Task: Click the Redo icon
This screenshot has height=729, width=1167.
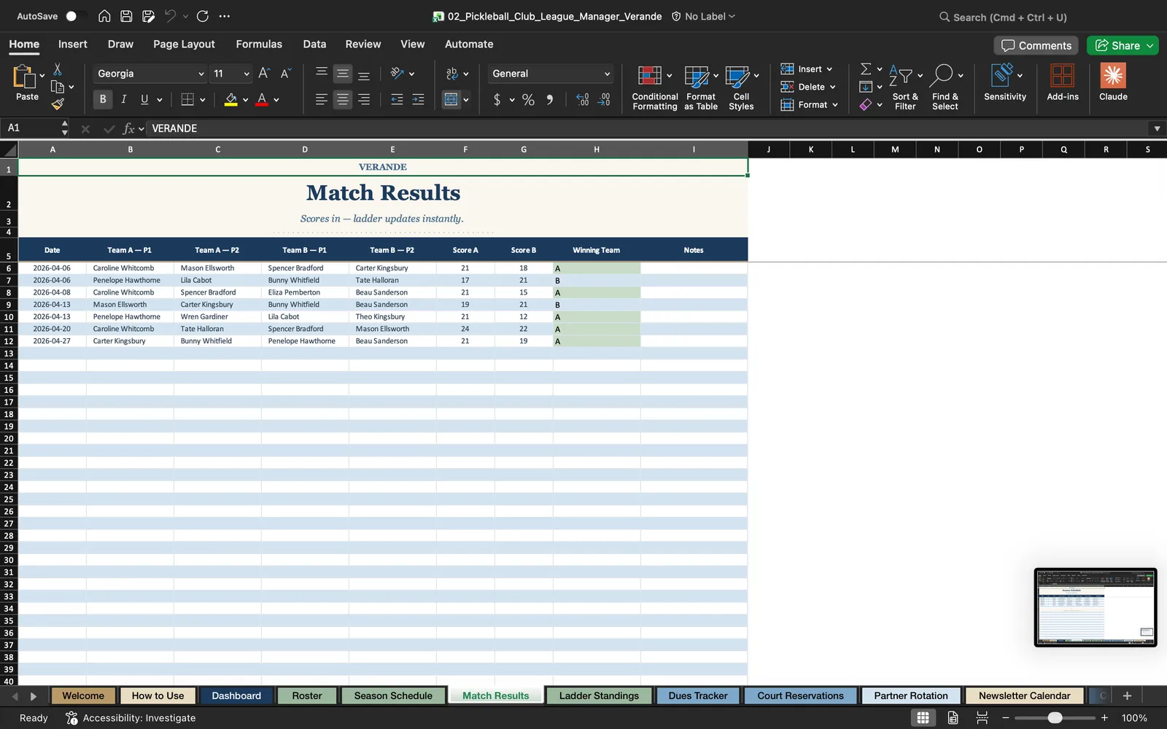Action: pyautogui.click(x=203, y=16)
